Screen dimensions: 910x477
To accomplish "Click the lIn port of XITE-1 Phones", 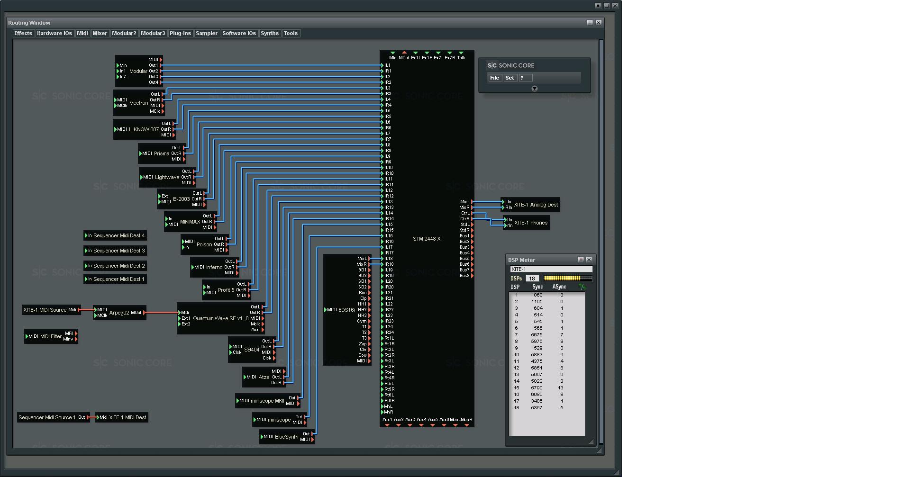I will tap(505, 220).
